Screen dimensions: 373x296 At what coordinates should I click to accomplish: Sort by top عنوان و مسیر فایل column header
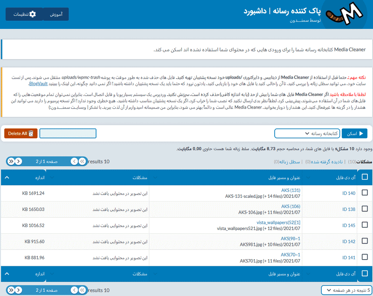[284, 177]
